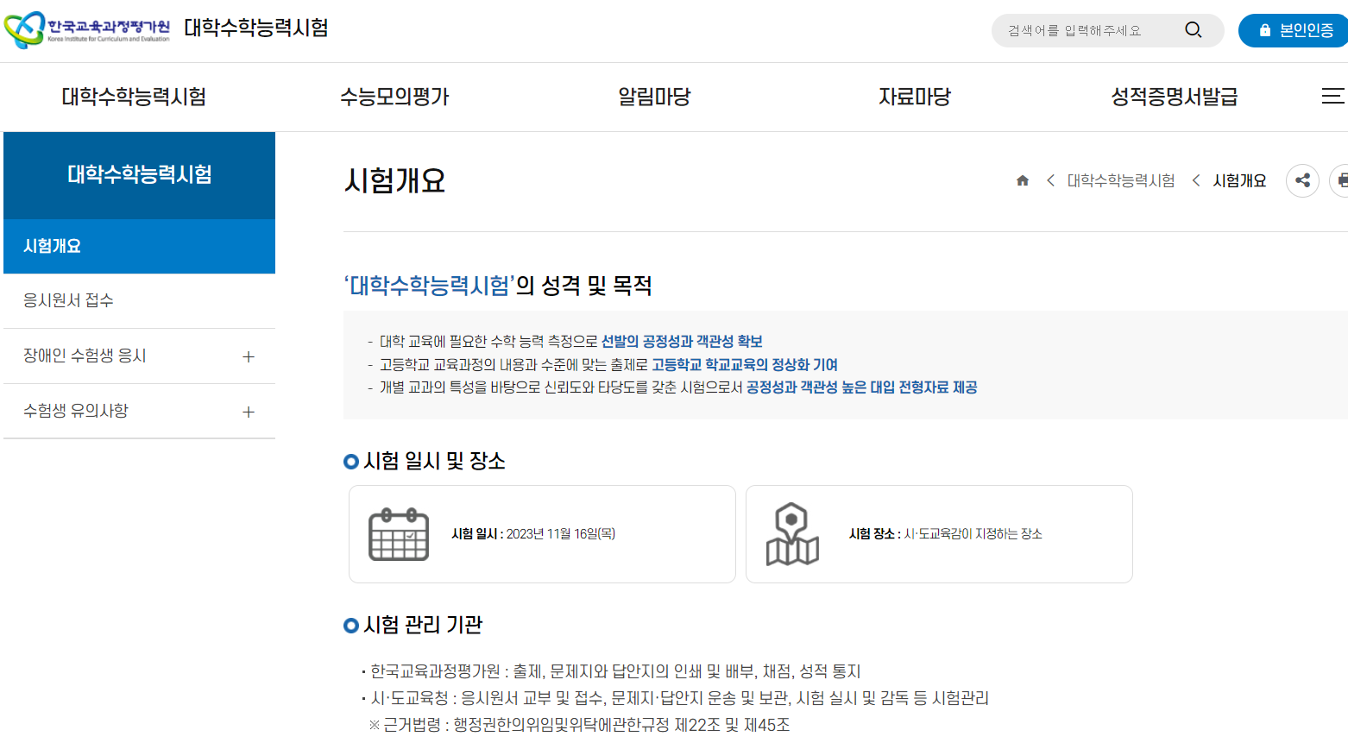Click the 본인인증 button
1348x743 pixels.
click(x=1293, y=29)
